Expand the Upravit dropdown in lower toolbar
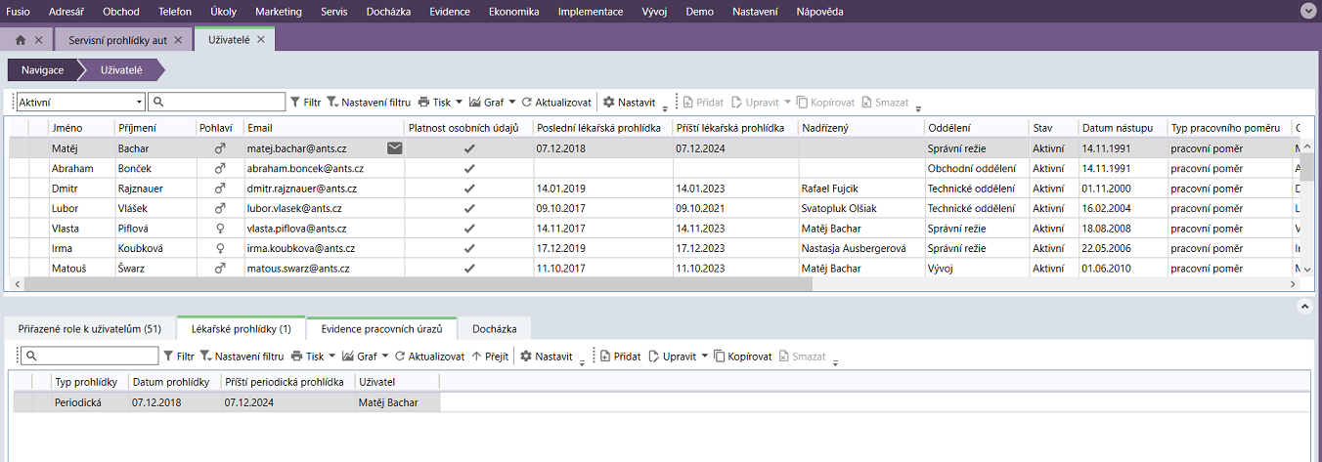Image resolution: width=1322 pixels, height=462 pixels. pyautogui.click(x=705, y=357)
